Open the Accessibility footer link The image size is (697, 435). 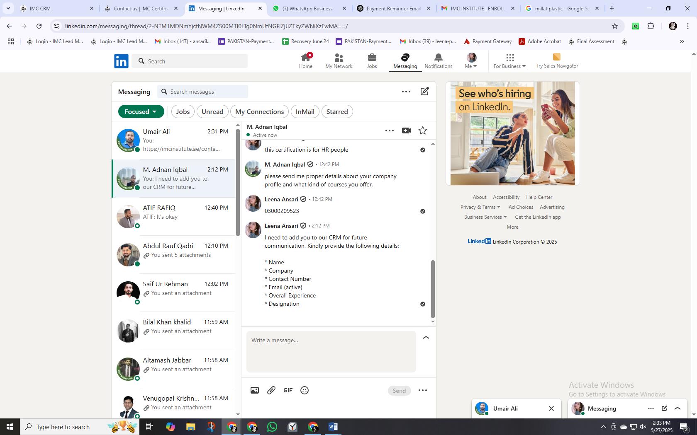506,197
